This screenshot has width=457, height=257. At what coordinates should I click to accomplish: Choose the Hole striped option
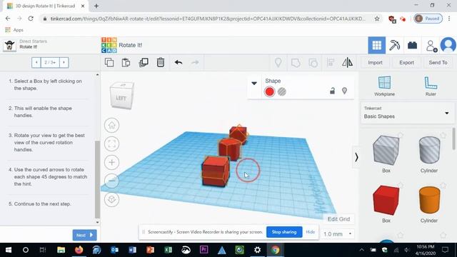pos(282,92)
